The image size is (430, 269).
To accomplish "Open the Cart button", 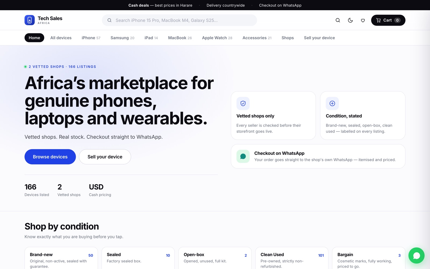I will tap(388, 20).
